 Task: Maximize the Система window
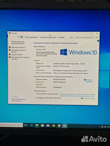tap(92, 34)
